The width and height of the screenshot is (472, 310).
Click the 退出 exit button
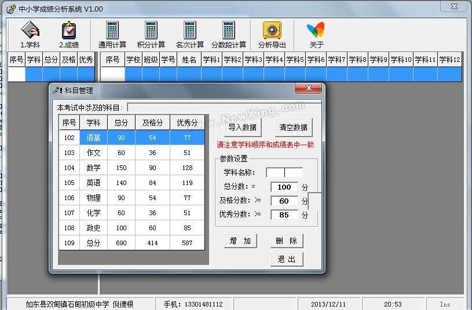287,259
